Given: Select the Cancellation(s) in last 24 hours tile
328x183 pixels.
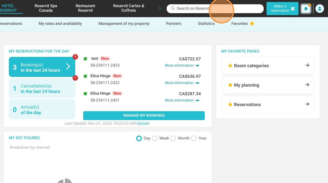Looking at the screenshot, I should tap(42, 88).
